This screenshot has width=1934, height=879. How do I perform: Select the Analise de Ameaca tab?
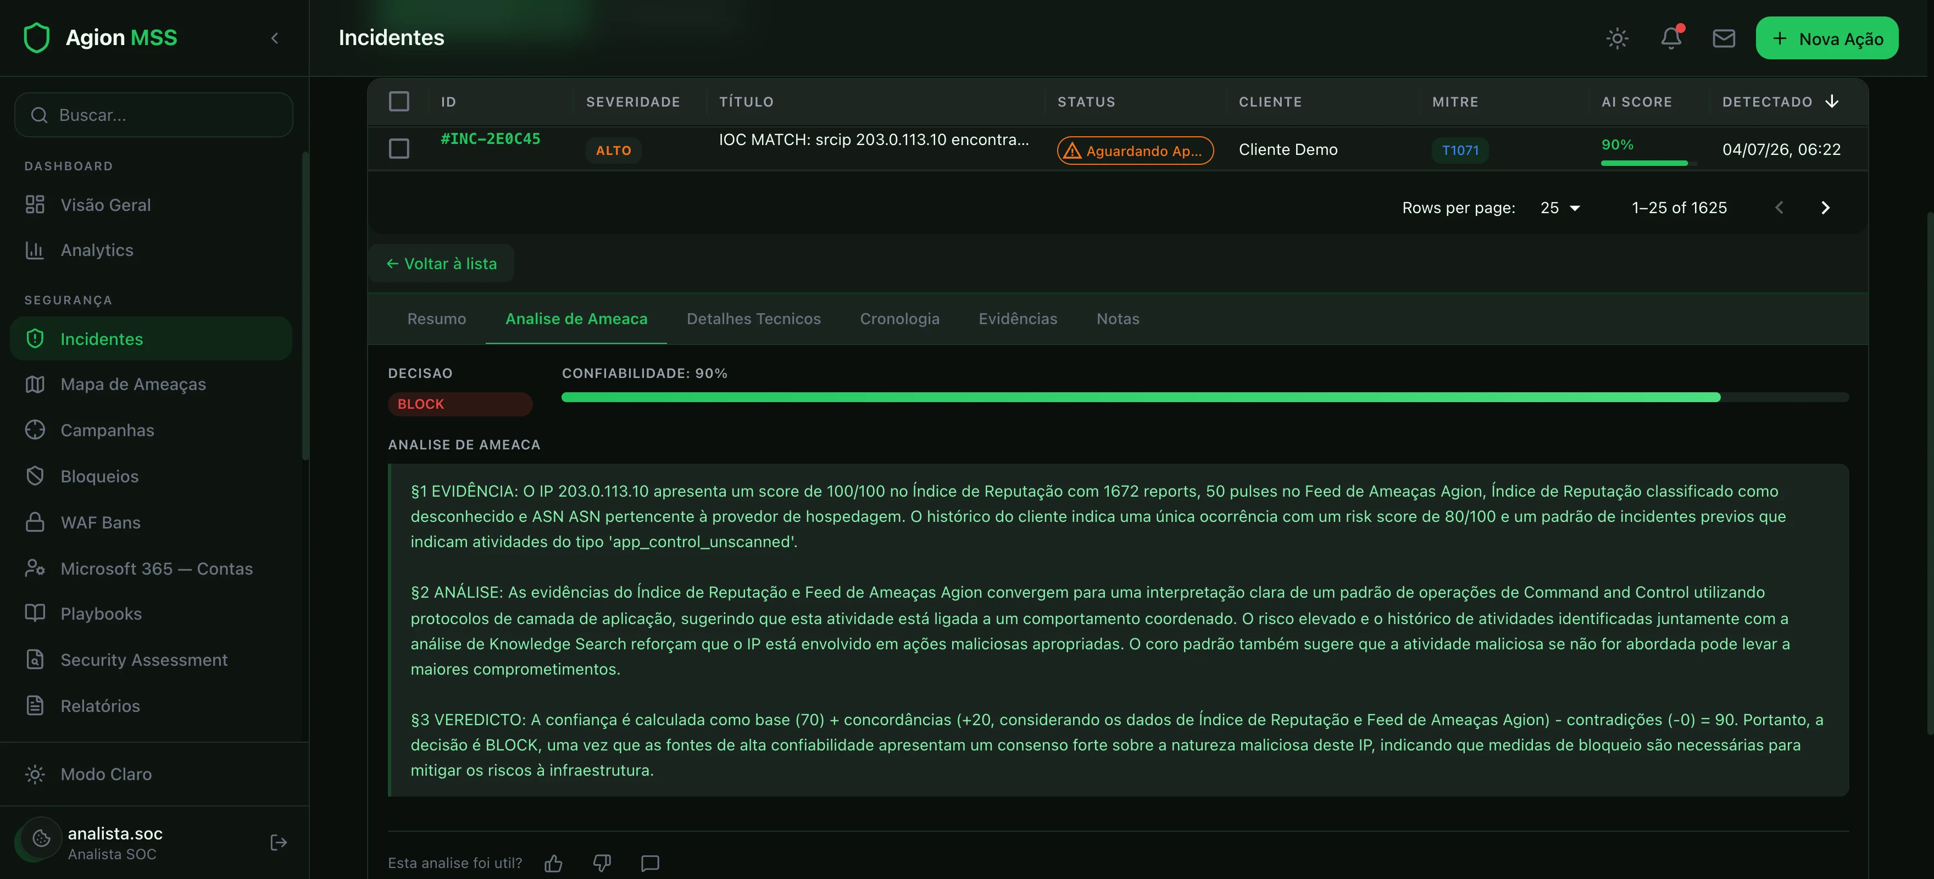[x=576, y=319]
